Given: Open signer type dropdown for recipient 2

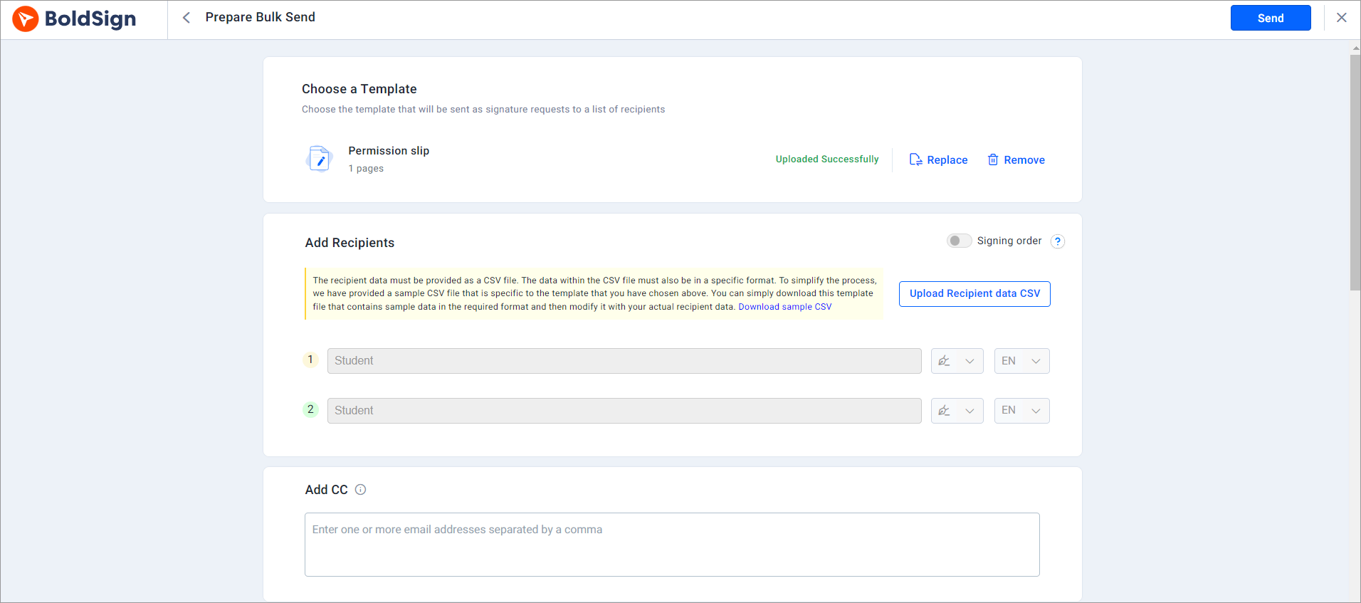Looking at the screenshot, I should click(x=957, y=411).
